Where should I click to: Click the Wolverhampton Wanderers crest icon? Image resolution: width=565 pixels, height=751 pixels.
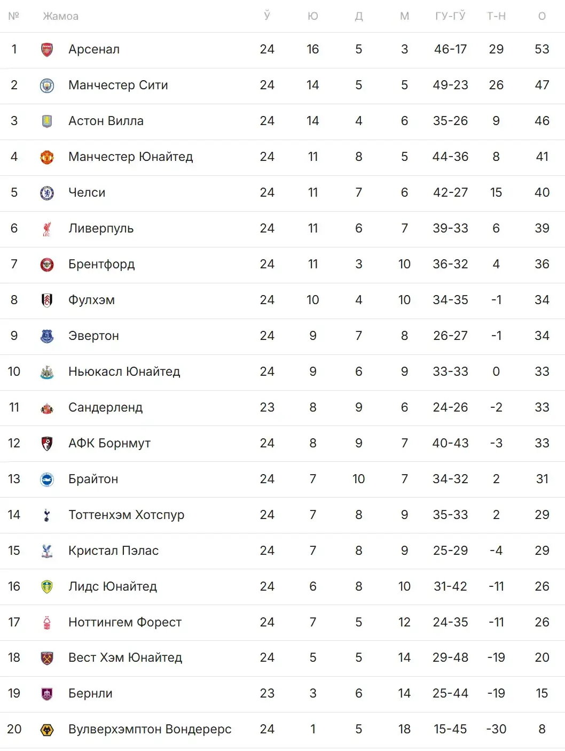(x=47, y=730)
